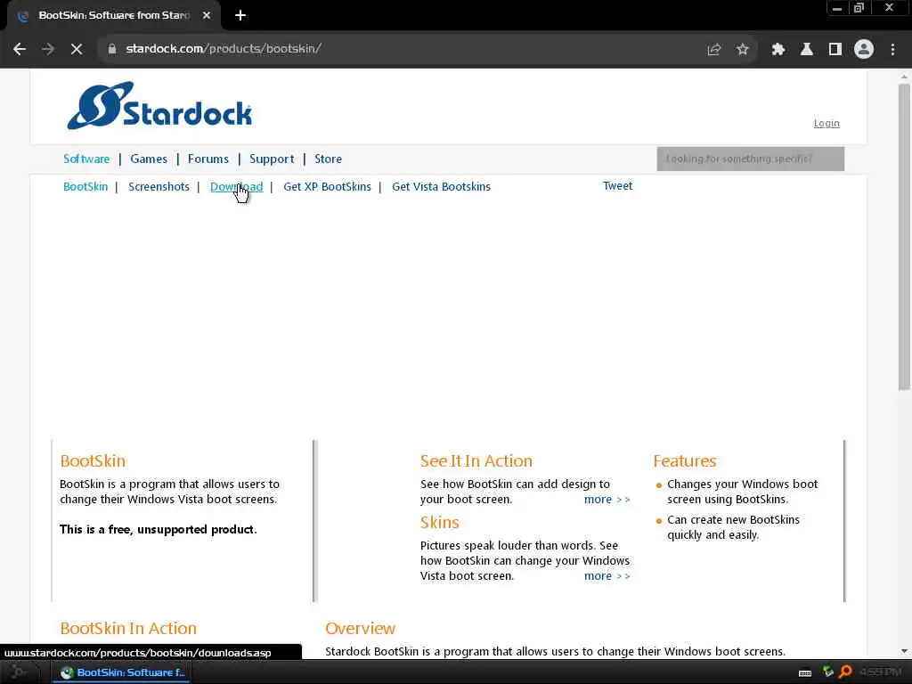This screenshot has width=912, height=684.
Task: Click the Download link
Action: (x=236, y=187)
